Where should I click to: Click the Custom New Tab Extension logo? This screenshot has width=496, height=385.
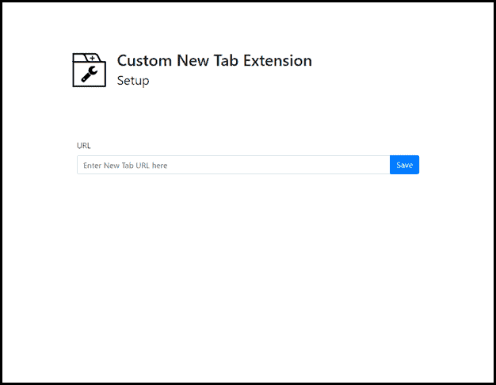[89, 70]
